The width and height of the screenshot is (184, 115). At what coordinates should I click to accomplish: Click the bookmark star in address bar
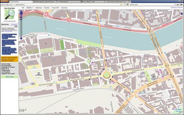121,5
